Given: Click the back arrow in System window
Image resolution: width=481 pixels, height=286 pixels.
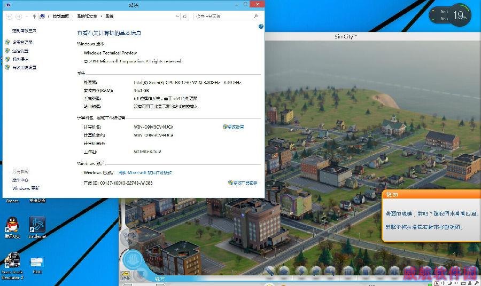Looking at the screenshot, I should tap(9, 17).
